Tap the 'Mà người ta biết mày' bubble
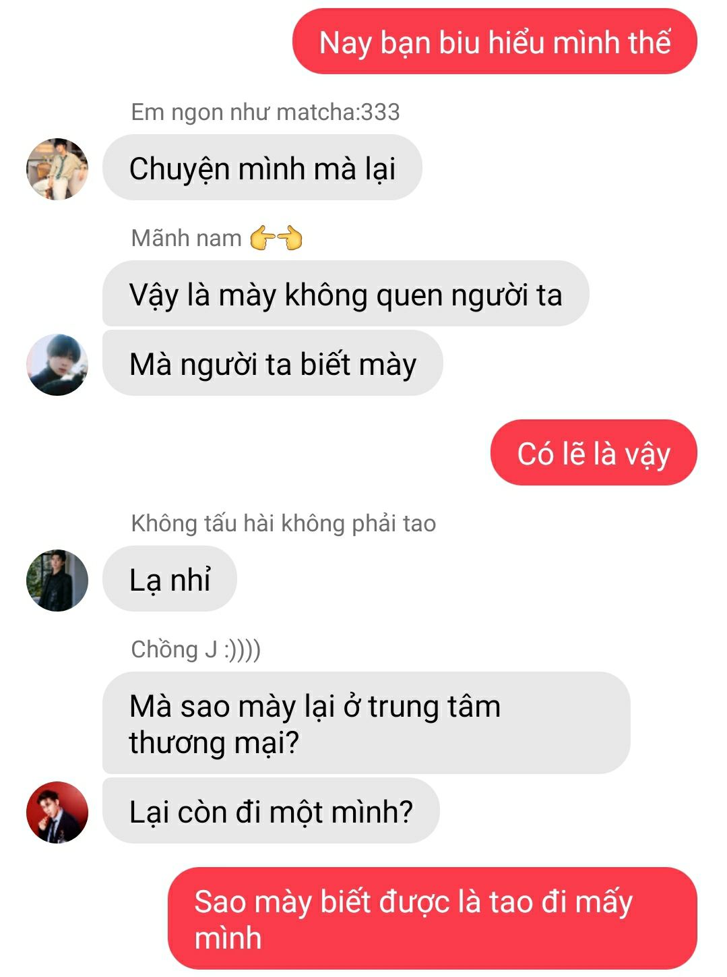Viewport: 727px width, 977px height. [273, 363]
